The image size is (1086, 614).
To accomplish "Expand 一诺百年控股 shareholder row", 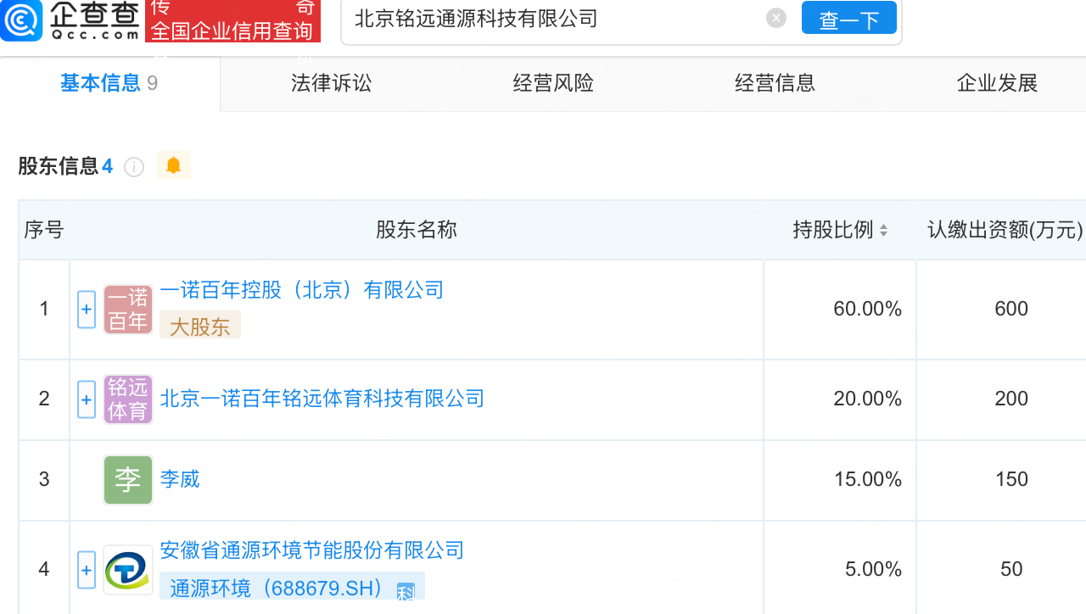I will coord(87,310).
